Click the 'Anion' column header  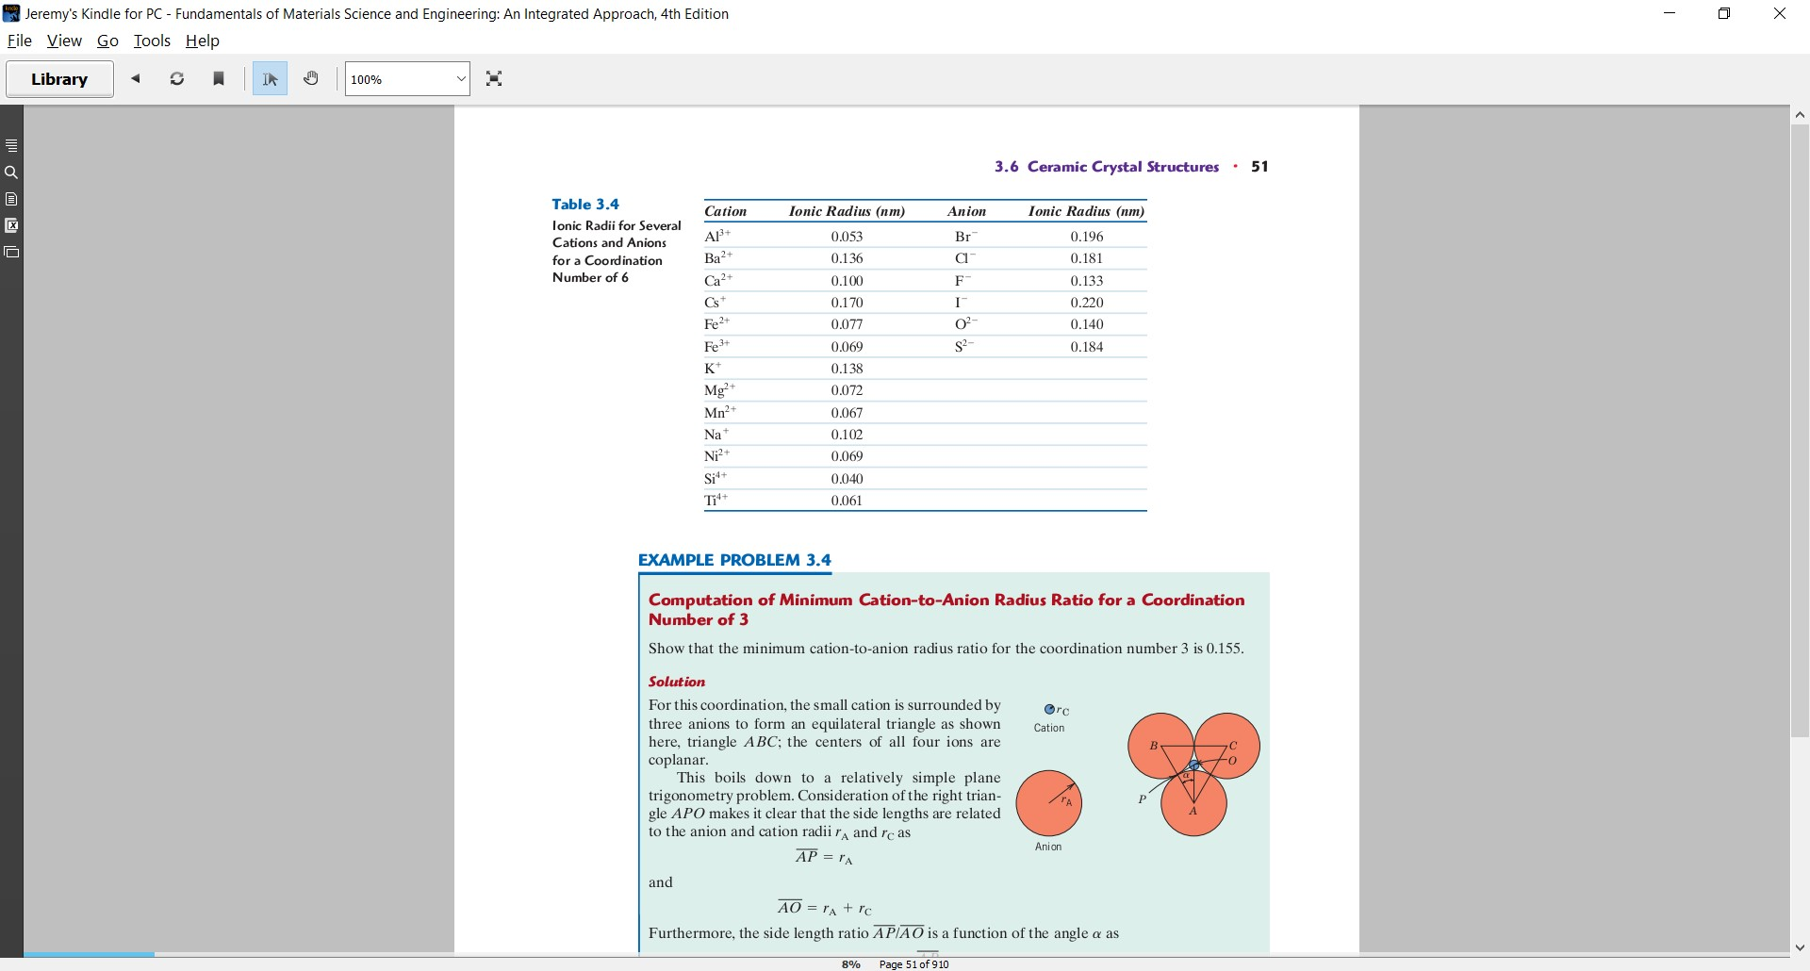pos(967,211)
